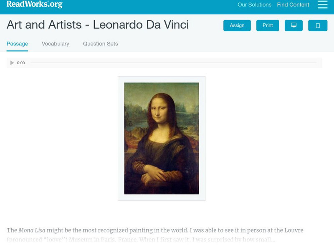Click the word Louvre in the passage

tap(294, 230)
